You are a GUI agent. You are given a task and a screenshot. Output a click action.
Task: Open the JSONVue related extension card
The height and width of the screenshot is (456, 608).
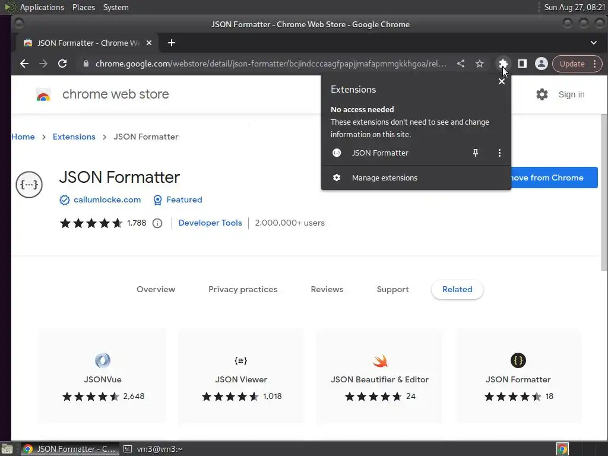[x=102, y=375]
